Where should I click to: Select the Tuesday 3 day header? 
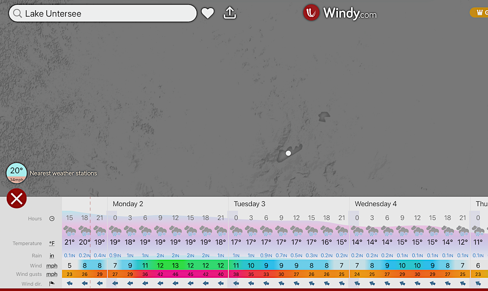(x=249, y=204)
